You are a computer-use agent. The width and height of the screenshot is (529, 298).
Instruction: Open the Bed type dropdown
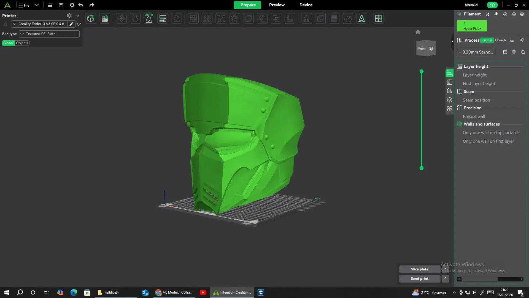point(49,34)
